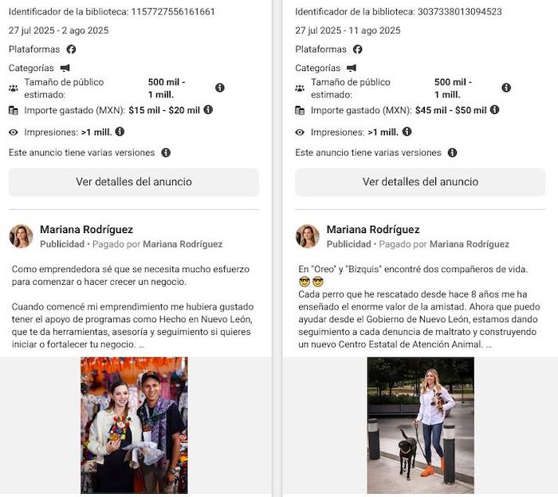Click Mariana Rodríguez profile picture in right ad
Screen dimensions: 558x497
click(x=308, y=236)
